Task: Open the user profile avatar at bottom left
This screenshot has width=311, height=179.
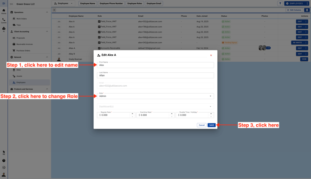Action: click(4, 175)
